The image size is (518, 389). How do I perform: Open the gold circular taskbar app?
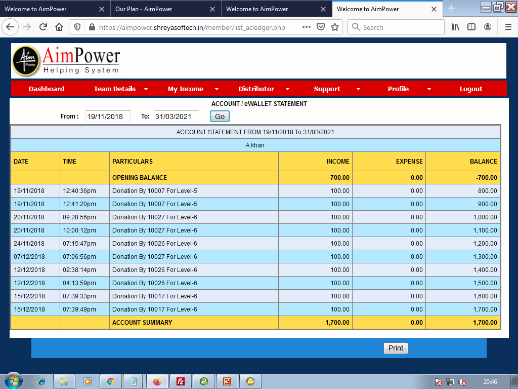point(250,382)
